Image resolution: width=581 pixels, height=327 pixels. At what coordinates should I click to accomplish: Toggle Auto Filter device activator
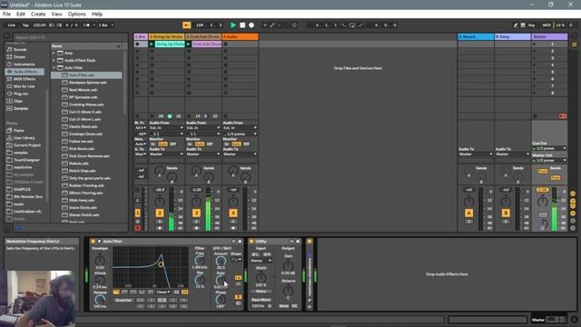[93, 242]
